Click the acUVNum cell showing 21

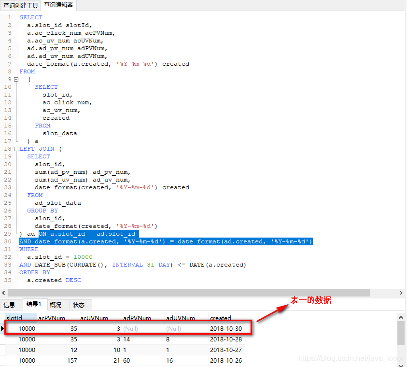click(100, 361)
